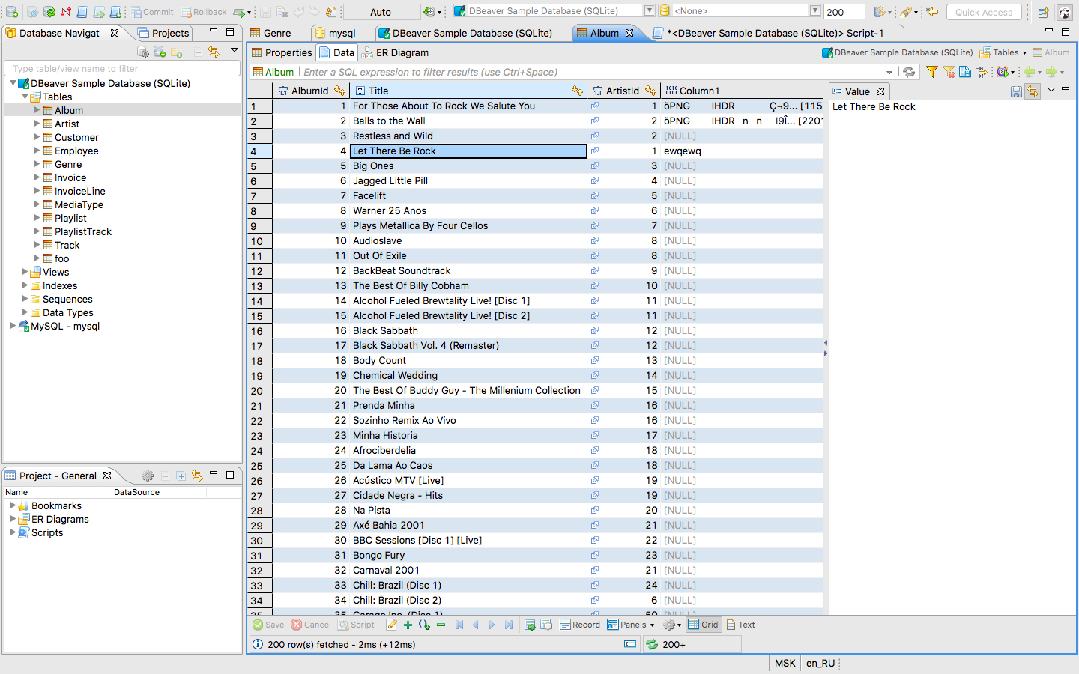Viewport: 1079px width, 674px height.
Task: Click the Quick Access open perspective icon
Action: [1043, 13]
